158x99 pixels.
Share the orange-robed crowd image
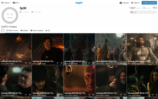tap(125, 63)
